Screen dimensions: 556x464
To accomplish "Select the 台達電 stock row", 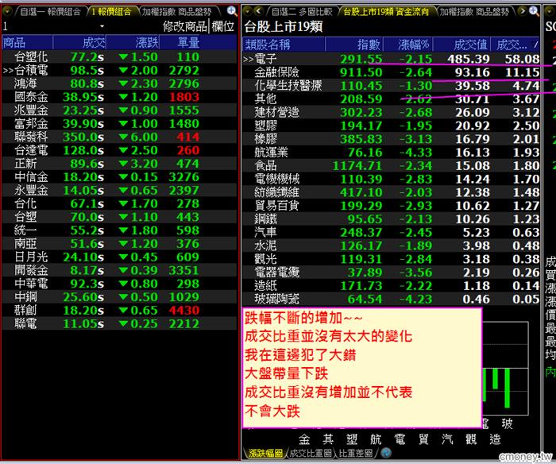I will click(119, 150).
